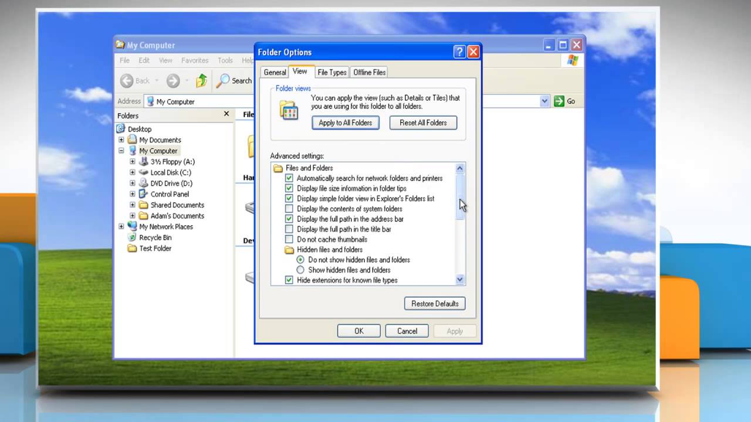This screenshot has width=751, height=422.
Task: Click the Shared Documents folder icon
Action: 143,205
